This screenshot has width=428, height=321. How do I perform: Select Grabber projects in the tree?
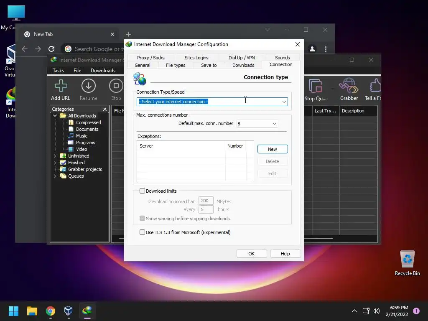point(85,169)
